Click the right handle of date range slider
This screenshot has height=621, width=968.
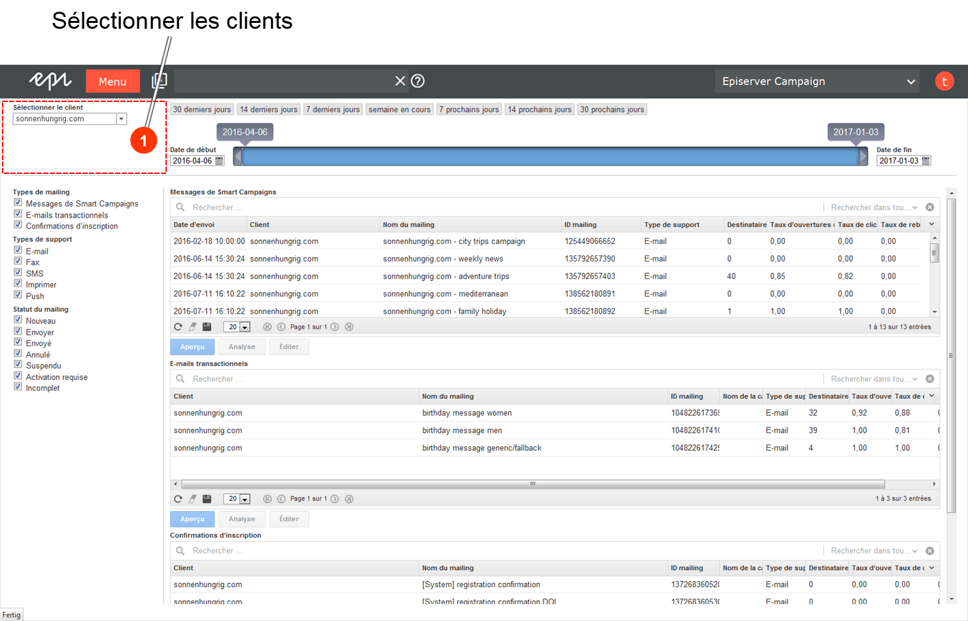[863, 156]
